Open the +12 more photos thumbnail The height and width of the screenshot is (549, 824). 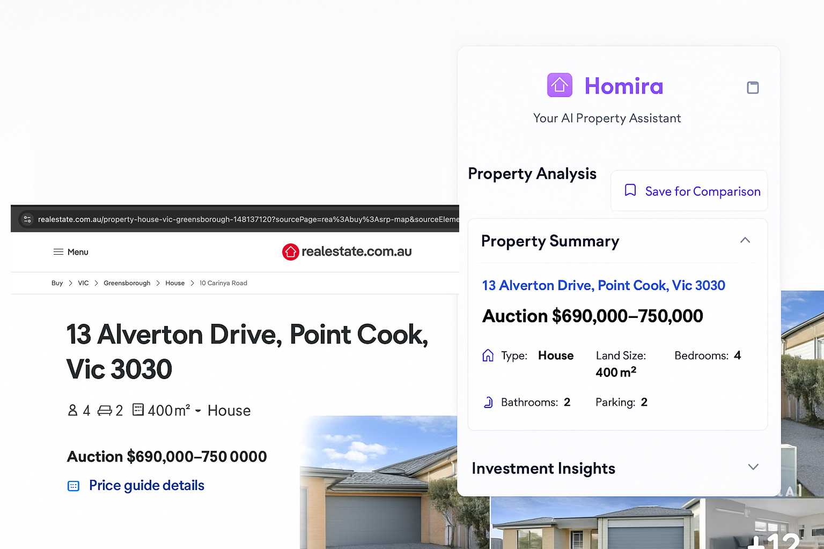pyautogui.click(x=764, y=523)
